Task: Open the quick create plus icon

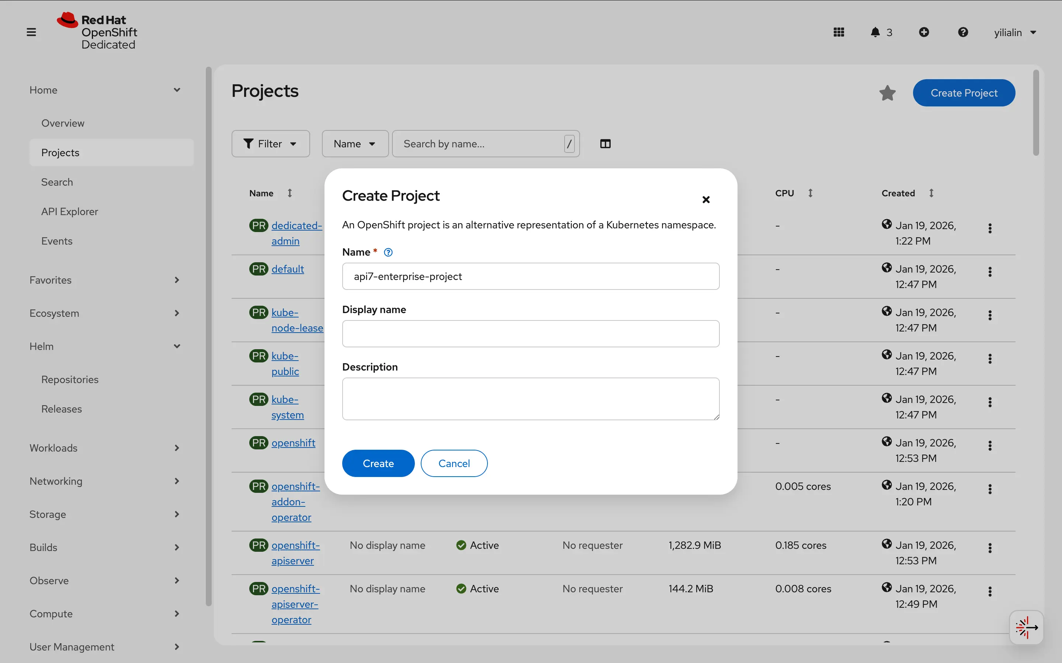Action: [924, 32]
